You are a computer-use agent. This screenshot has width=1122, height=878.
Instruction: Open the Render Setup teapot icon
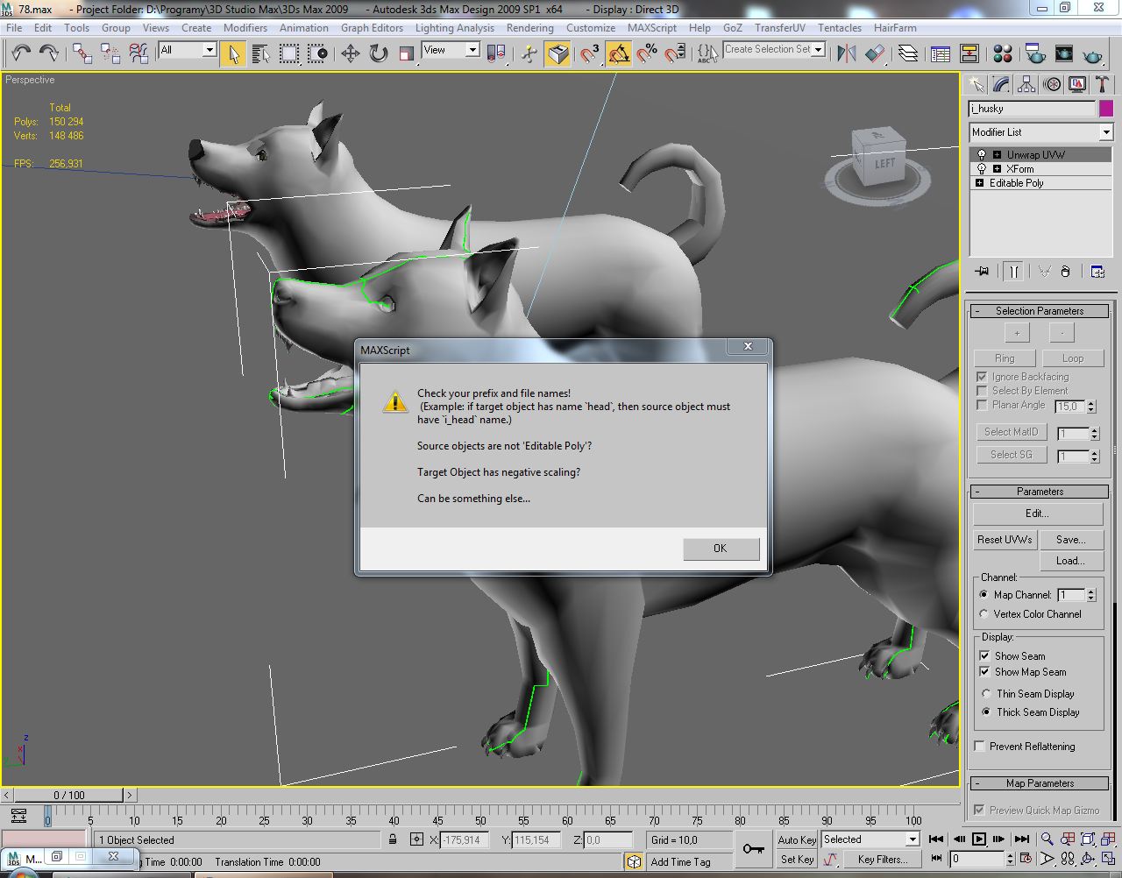pos(1035,54)
